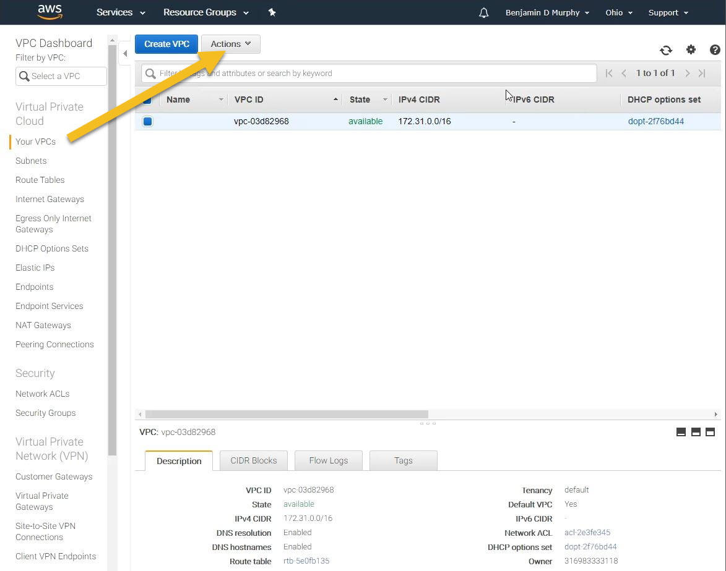
Task: Open Client VPN Endpoints in sidebar
Action: pos(56,556)
